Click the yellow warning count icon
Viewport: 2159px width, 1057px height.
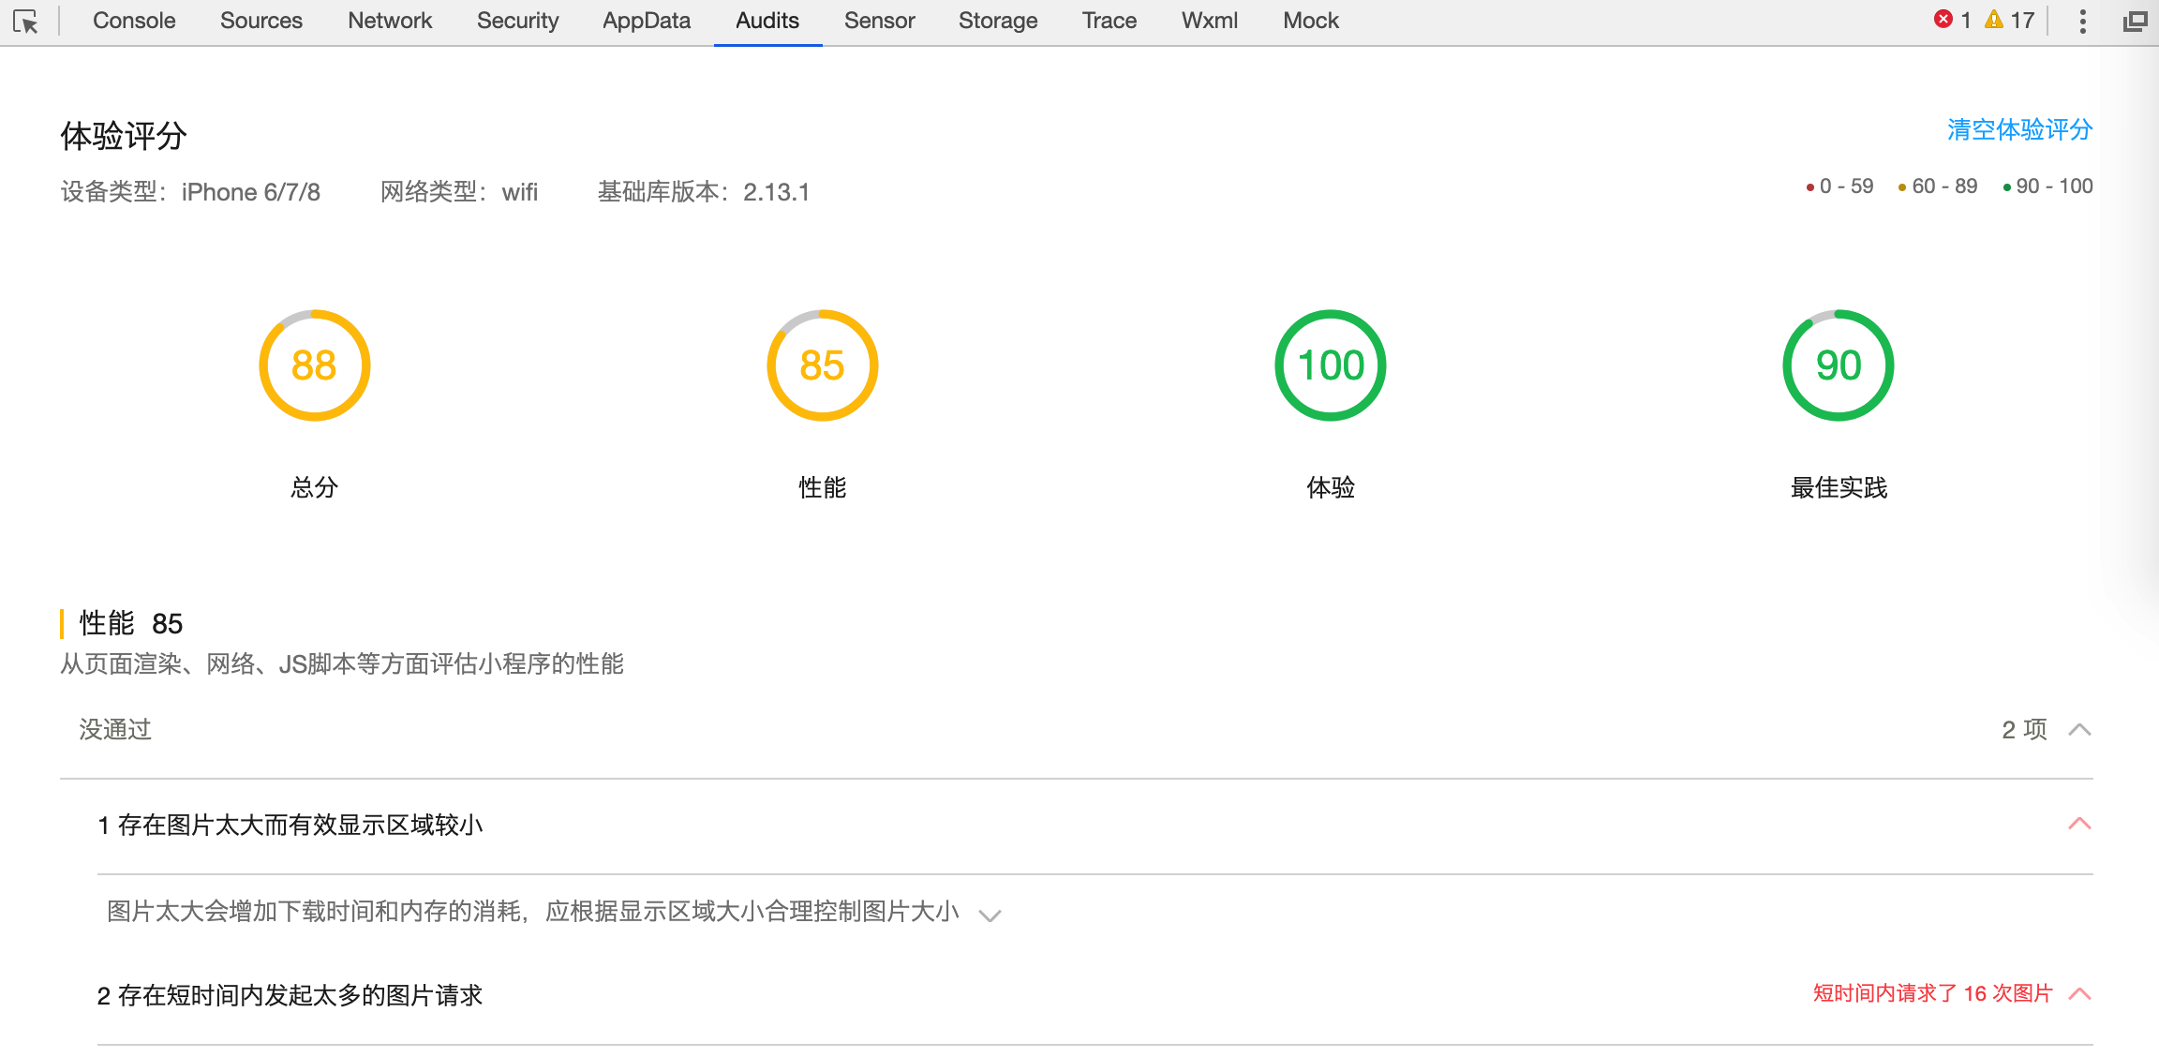(x=1993, y=20)
